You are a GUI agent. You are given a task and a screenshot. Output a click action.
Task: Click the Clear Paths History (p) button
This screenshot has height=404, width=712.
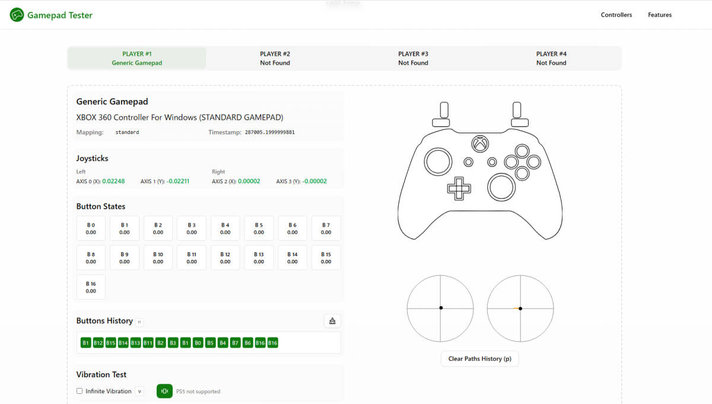pyautogui.click(x=480, y=359)
